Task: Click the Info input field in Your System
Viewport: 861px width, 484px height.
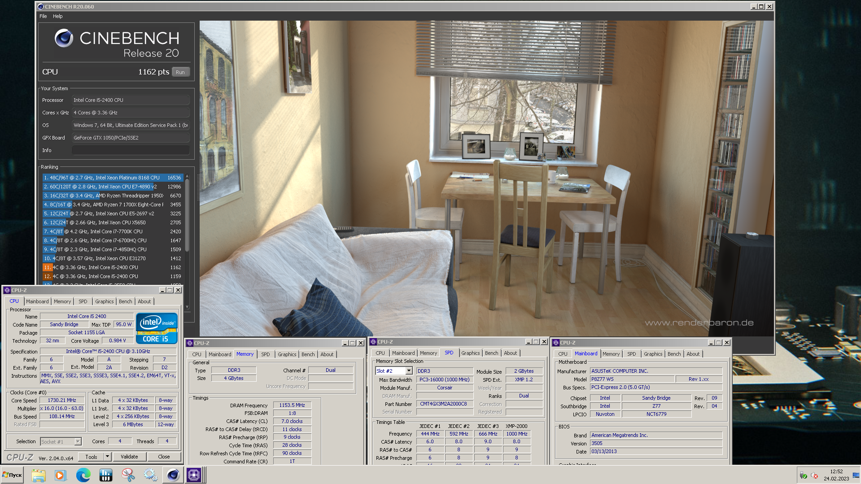Action: pyautogui.click(x=131, y=150)
